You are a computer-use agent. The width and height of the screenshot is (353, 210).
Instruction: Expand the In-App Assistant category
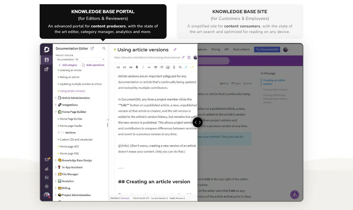pyautogui.click(x=56, y=168)
